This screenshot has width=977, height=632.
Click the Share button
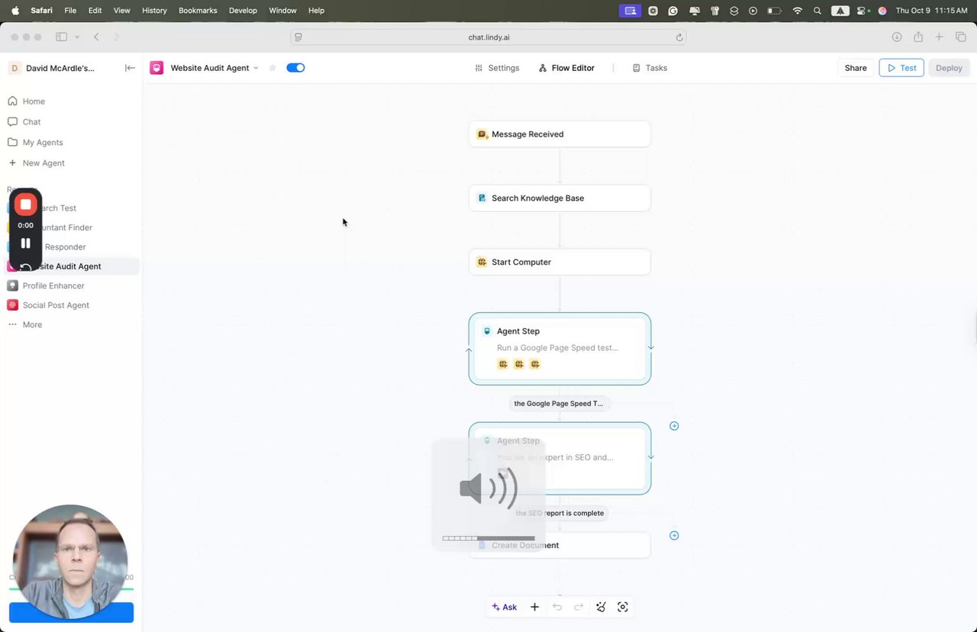pyautogui.click(x=856, y=68)
